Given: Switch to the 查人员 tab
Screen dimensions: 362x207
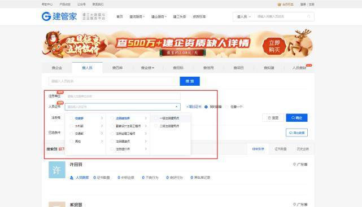Looking at the screenshot, I should point(88,68).
